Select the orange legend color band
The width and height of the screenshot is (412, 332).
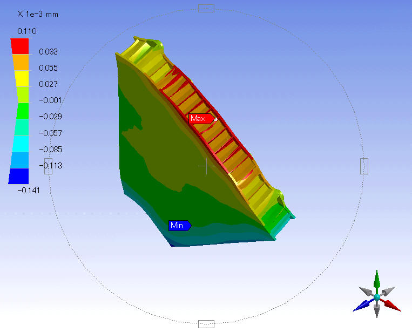click(21, 62)
